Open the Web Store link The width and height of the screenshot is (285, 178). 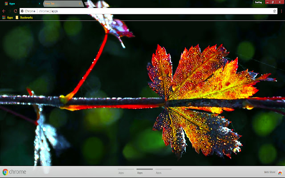coord(269,172)
